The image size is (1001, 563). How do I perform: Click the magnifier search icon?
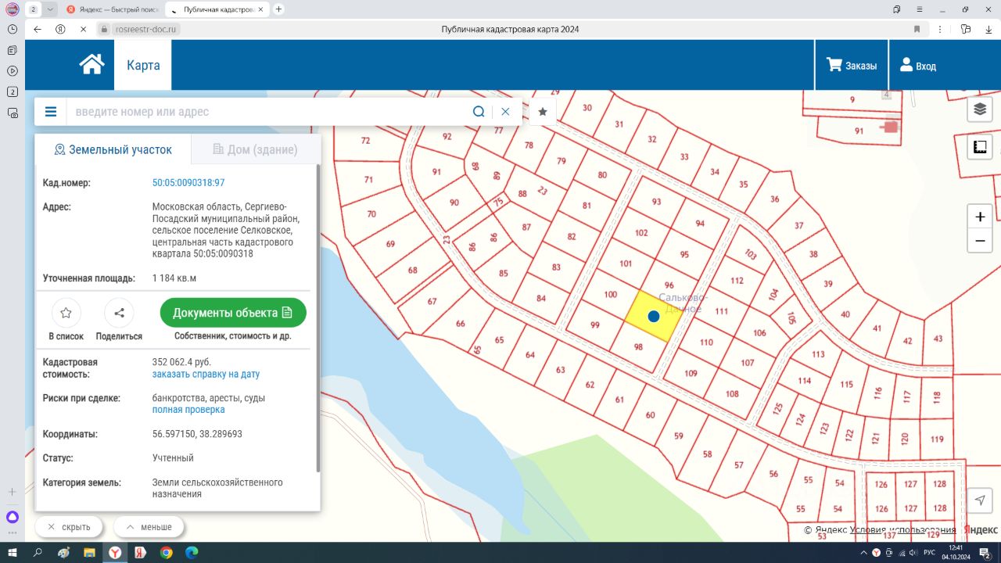coord(479,112)
